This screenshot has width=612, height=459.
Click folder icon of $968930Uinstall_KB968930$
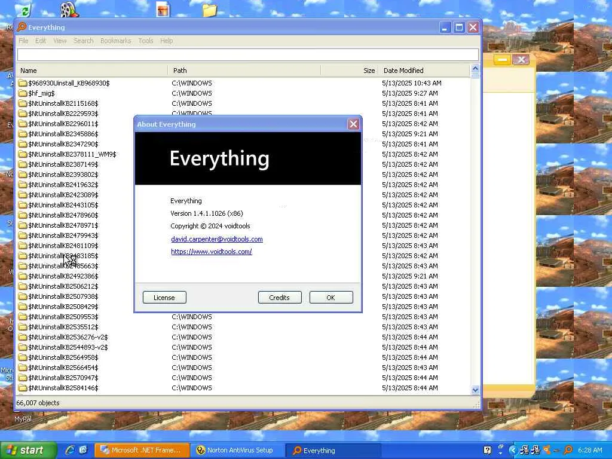click(x=23, y=83)
